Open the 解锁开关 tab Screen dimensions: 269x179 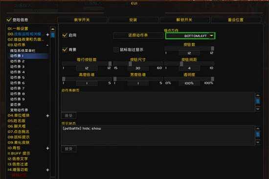pyautogui.click(x=184, y=20)
